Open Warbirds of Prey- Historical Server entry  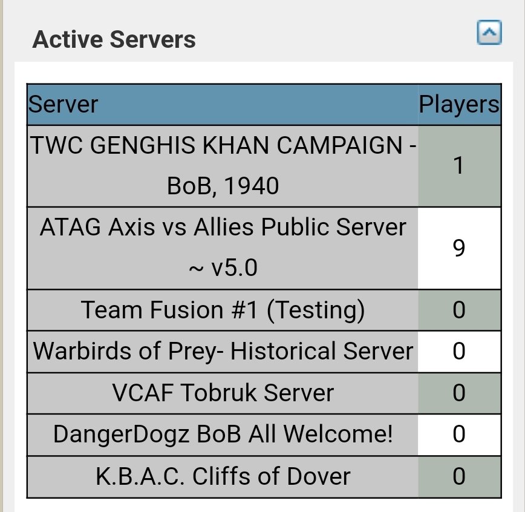click(223, 351)
